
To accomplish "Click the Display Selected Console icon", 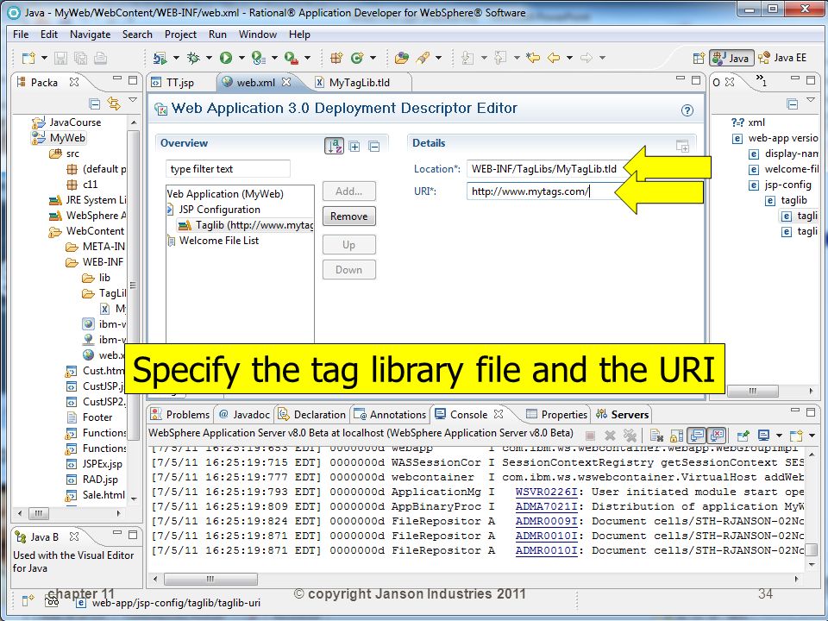I will (x=763, y=436).
